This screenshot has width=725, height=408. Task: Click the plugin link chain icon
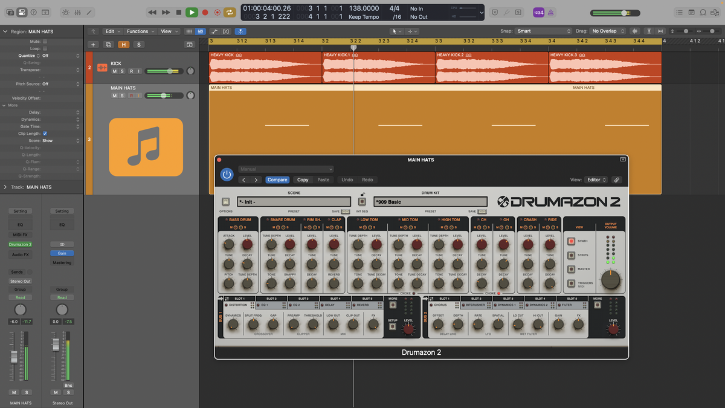(x=617, y=180)
